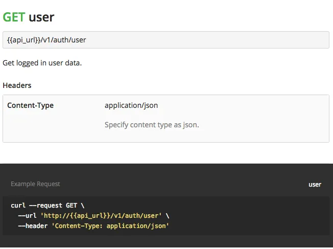
Task: Select the quoted http URL string in the code
Action: point(101,215)
